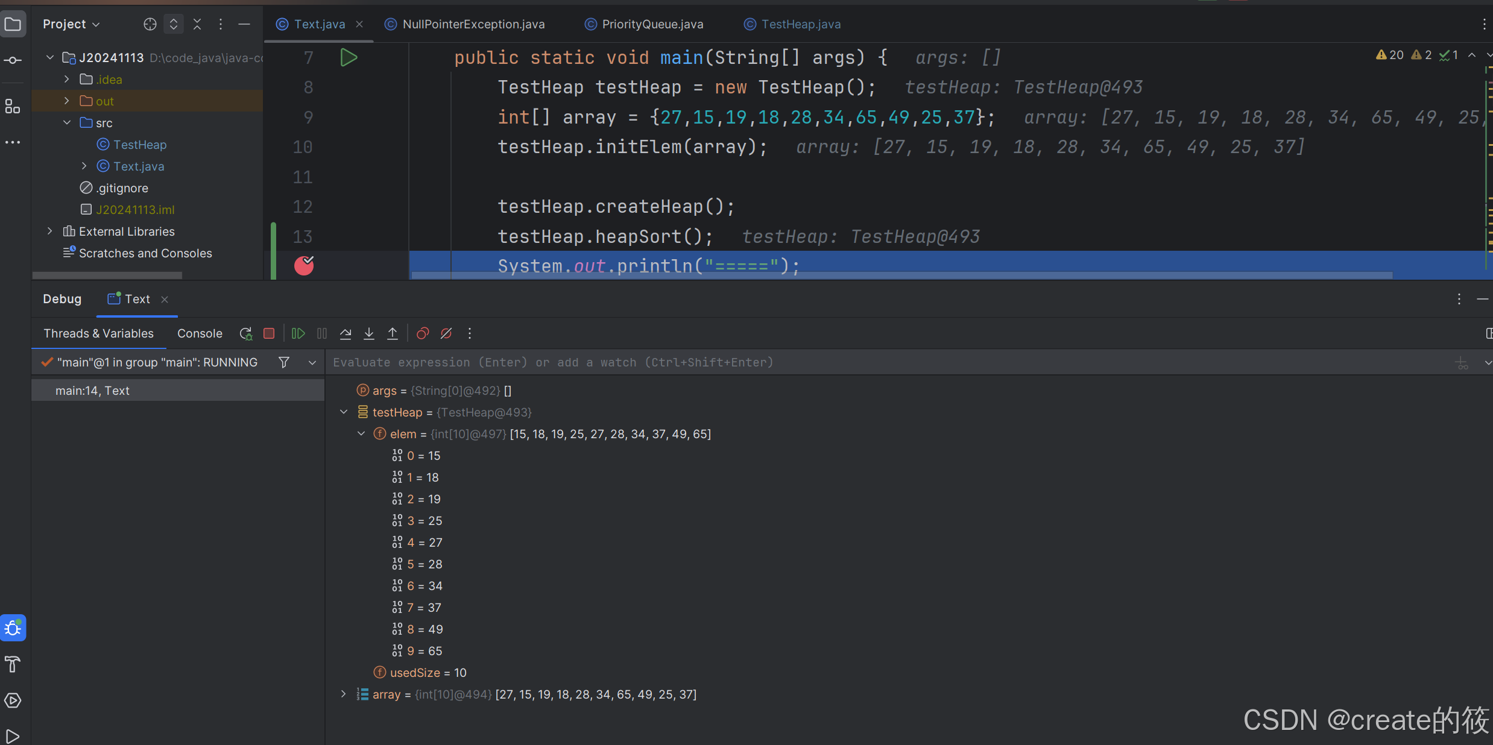
Task: Click the green Run gutter arrow
Action: [x=349, y=57]
